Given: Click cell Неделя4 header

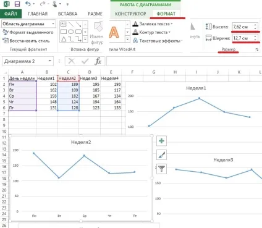Looking at the screenshot, I should click(x=111, y=78).
